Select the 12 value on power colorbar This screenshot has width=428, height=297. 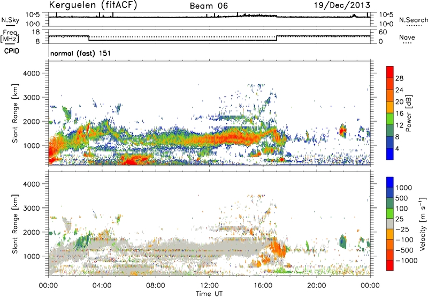tap(399, 125)
